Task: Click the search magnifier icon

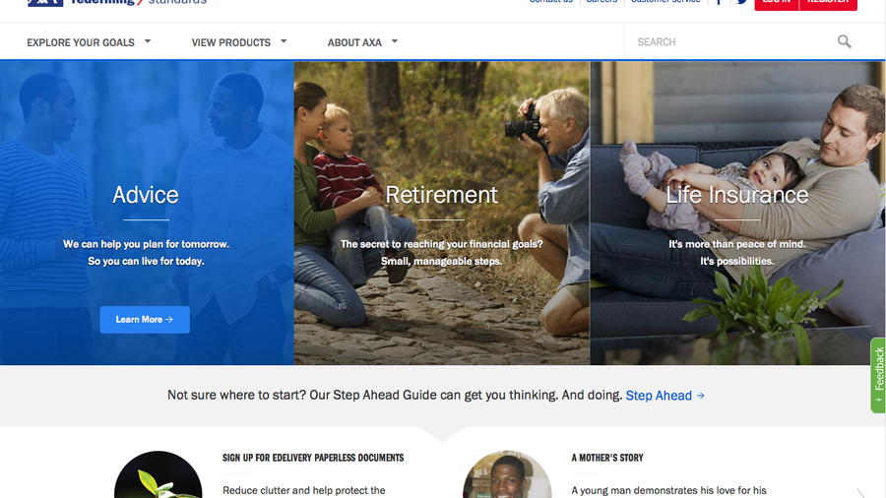Action: click(844, 41)
